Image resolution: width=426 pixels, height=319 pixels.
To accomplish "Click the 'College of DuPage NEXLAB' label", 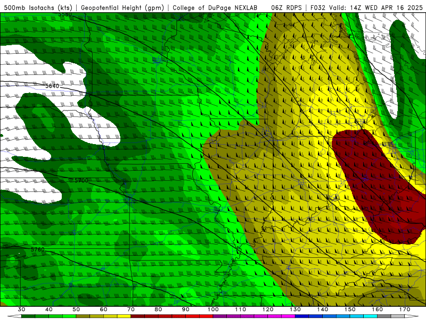I will (215, 7).
